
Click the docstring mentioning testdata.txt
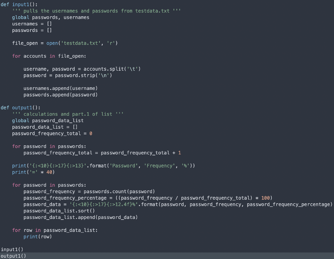(x=96, y=11)
